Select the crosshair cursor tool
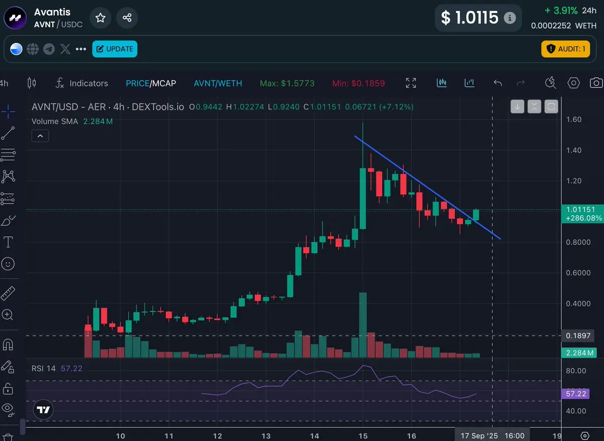The image size is (604, 441). coord(8,111)
